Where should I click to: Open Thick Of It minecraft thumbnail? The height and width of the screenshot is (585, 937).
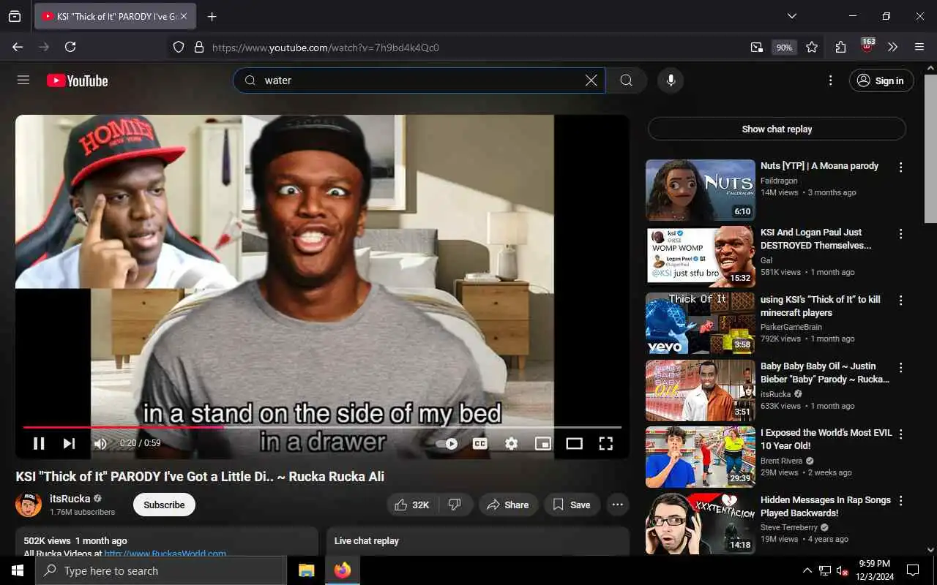(701, 324)
